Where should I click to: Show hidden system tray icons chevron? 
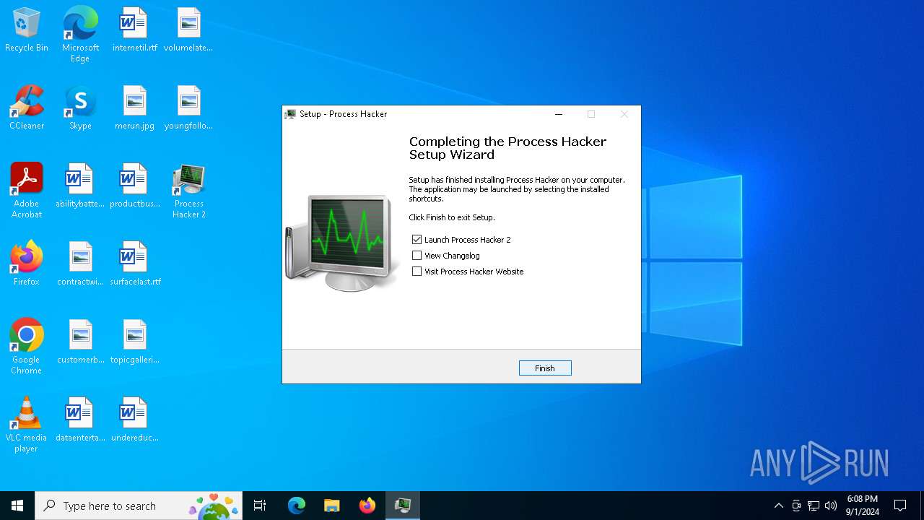pos(778,506)
